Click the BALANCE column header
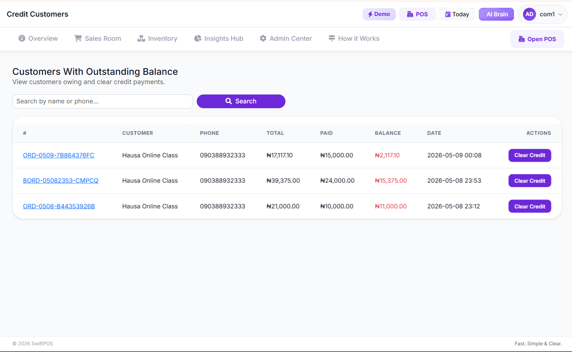Screen dimensions: 572x352 388,133
